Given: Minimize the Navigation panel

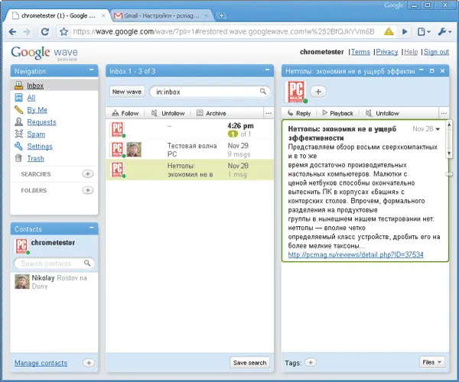Looking at the screenshot, I should click(92, 70).
